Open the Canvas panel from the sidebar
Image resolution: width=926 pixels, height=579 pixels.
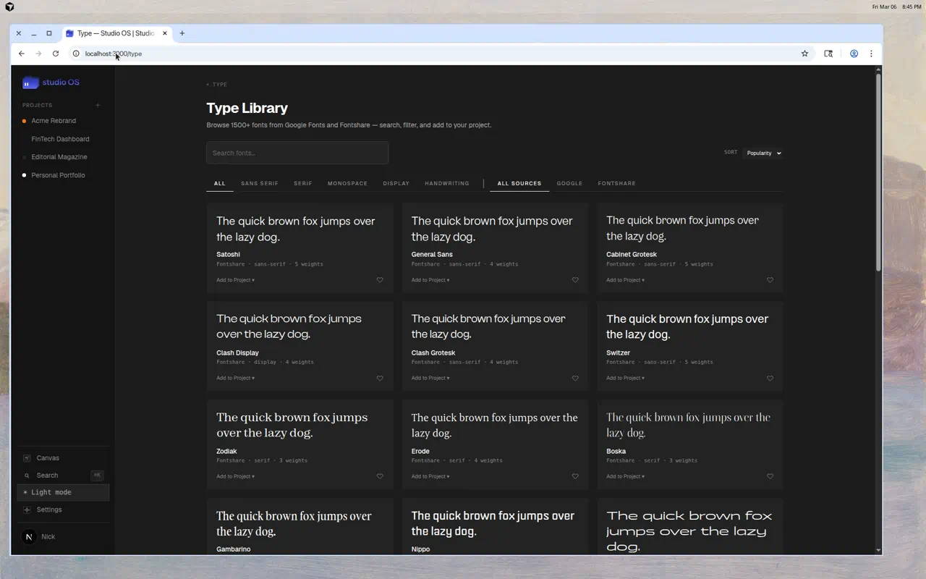(48, 457)
